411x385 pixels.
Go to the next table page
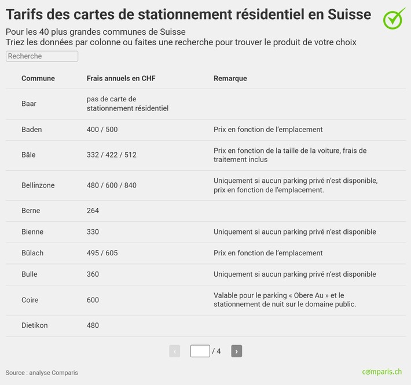point(236,351)
